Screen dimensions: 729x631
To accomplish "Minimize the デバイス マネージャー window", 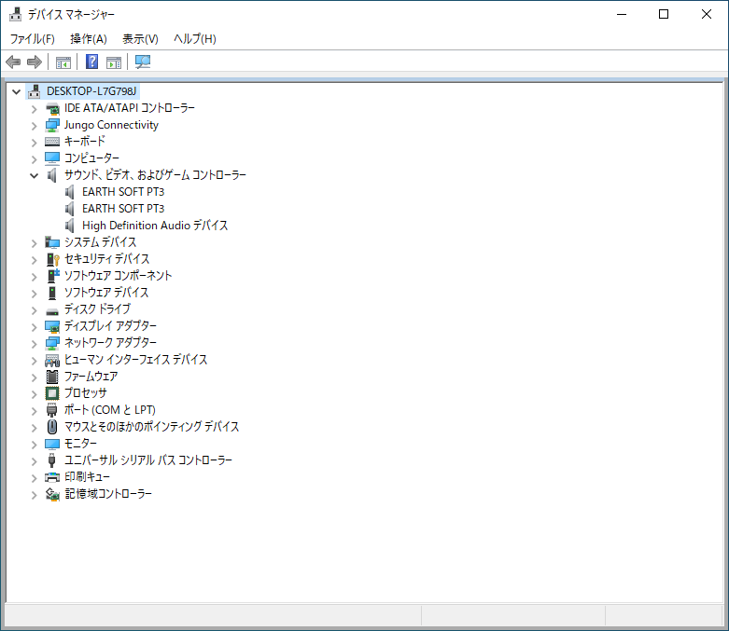I will click(x=622, y=14).
